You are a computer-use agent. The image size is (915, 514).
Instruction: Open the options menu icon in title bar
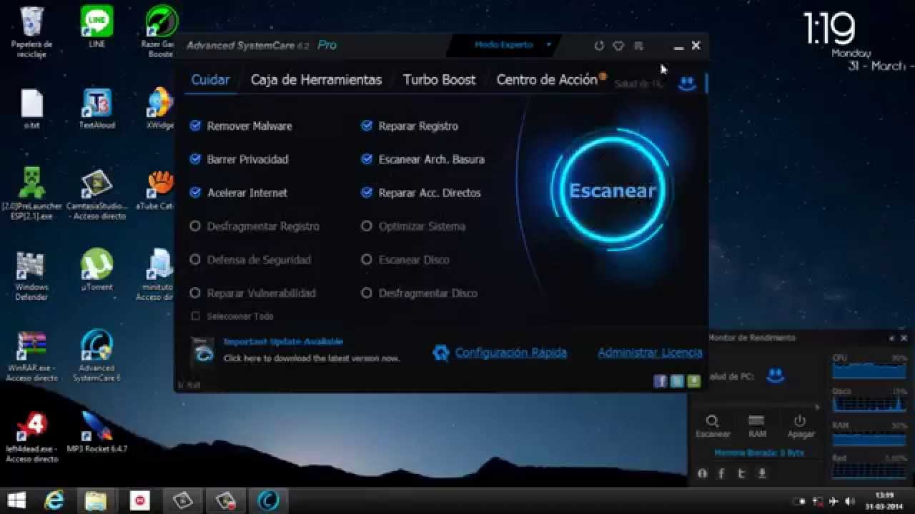pyautogui.click(x=638, y=46)
